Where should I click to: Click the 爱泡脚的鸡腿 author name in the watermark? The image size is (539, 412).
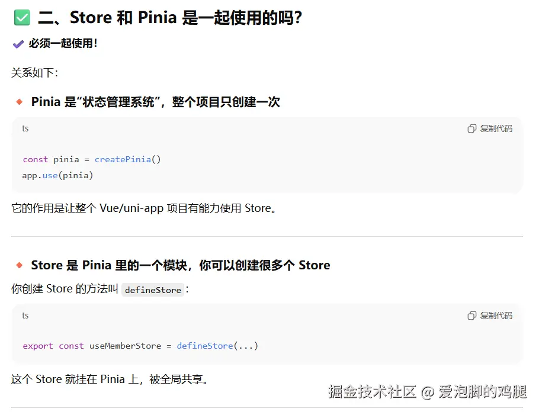(483, 391)
